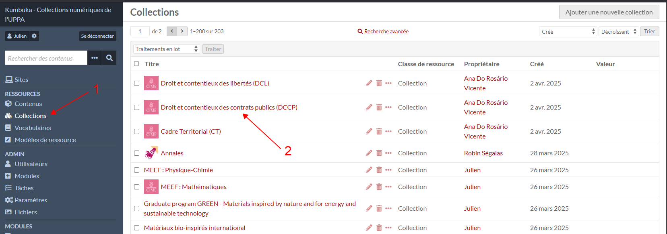Screen dimensions: 667x234
Task: Check the Annales collection checkbox
Action: (x=136, y=153)
